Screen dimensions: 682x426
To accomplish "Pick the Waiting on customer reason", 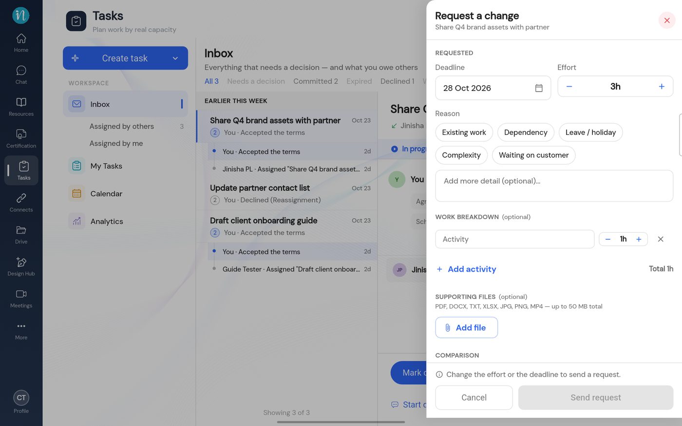I will pyautogui.click(x=533, y=155).
